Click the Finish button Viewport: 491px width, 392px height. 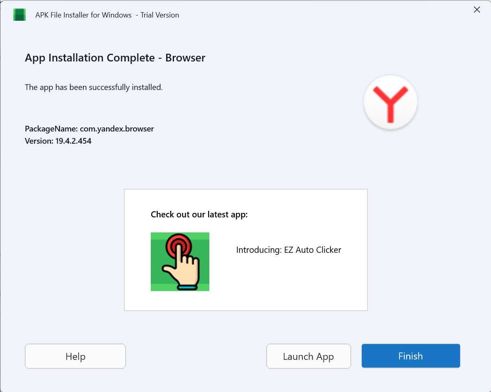tap(411, 356)
